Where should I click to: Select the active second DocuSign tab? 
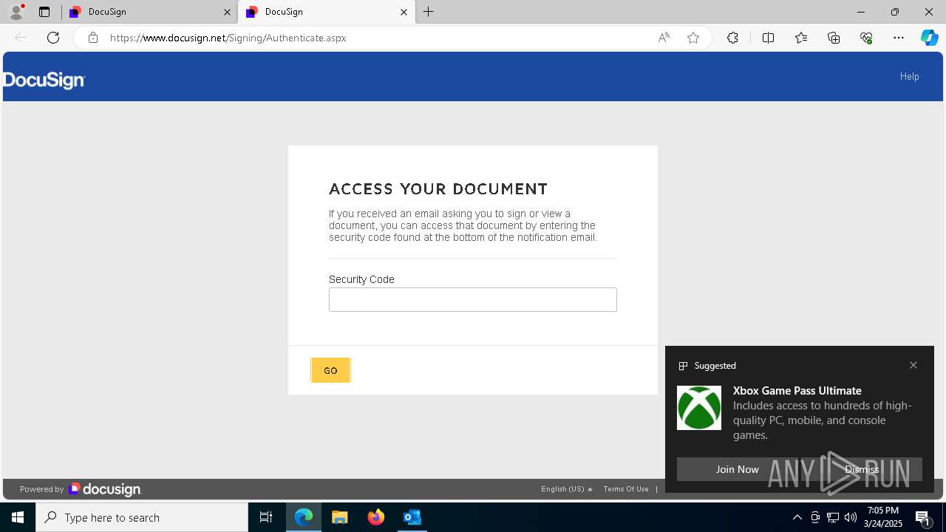[x=326, y=12]
